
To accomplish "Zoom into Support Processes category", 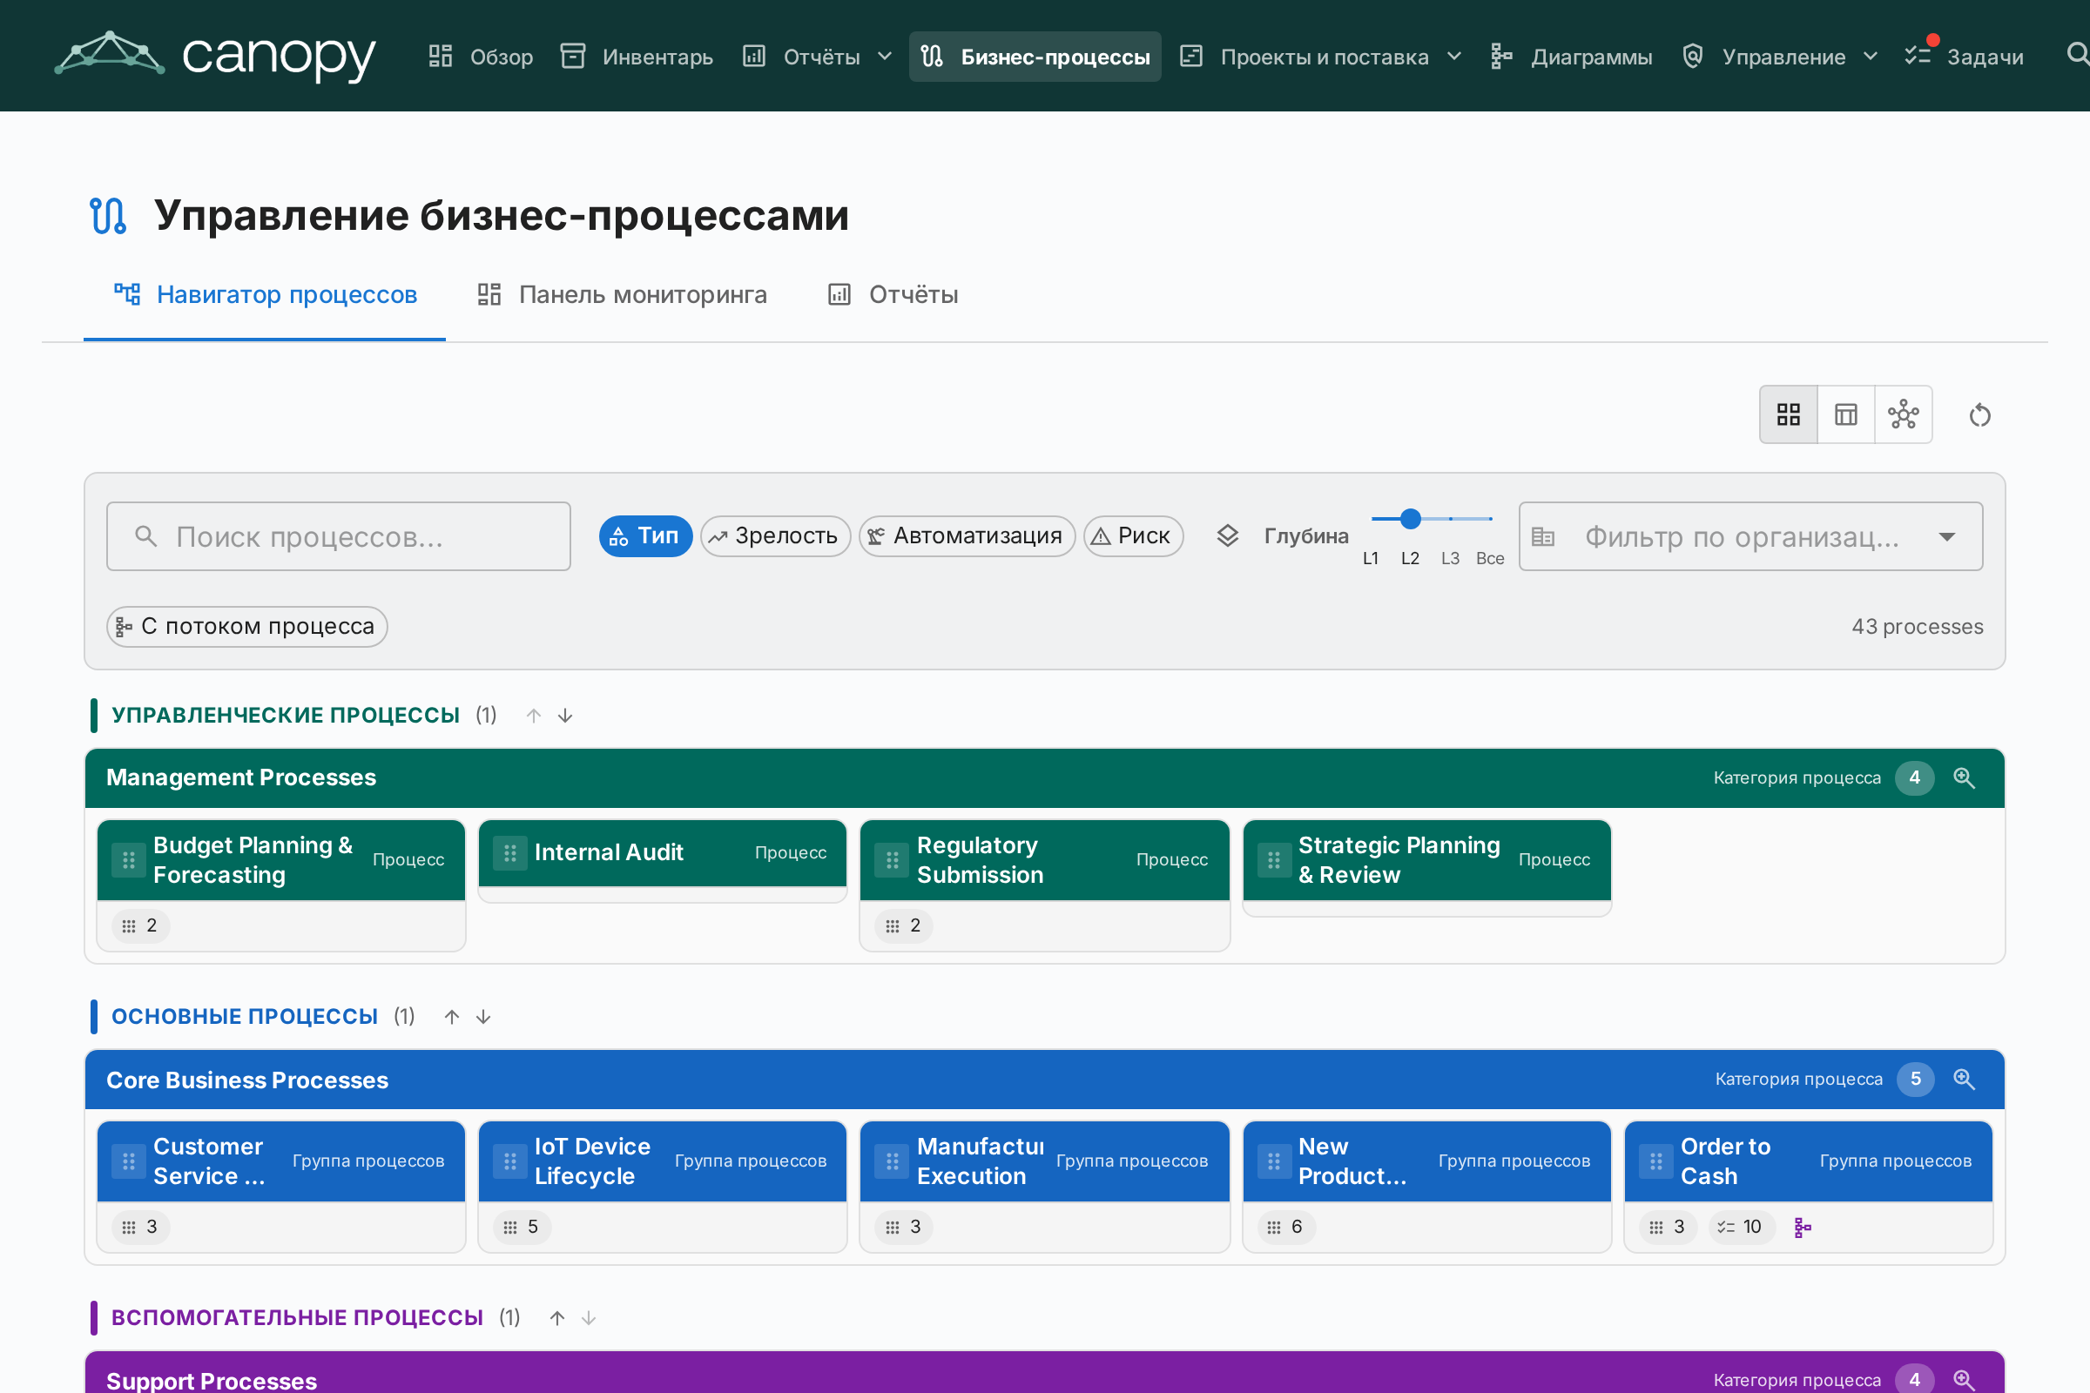I will coord(1964,1380).
